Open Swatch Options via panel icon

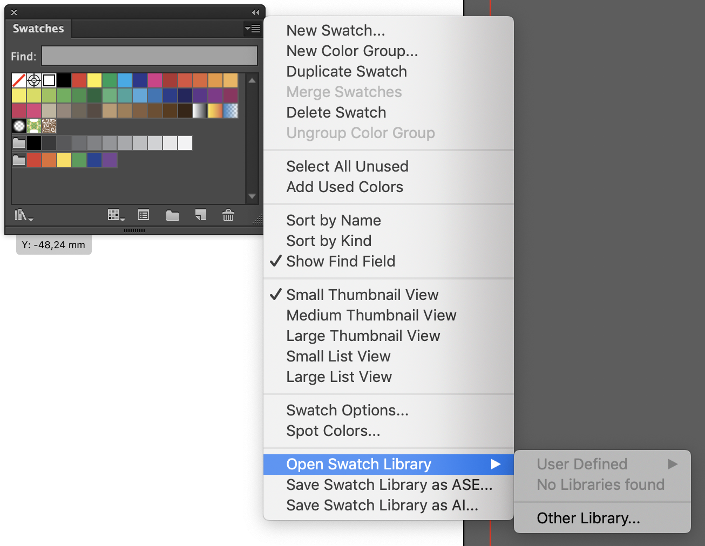coord(143,215)
